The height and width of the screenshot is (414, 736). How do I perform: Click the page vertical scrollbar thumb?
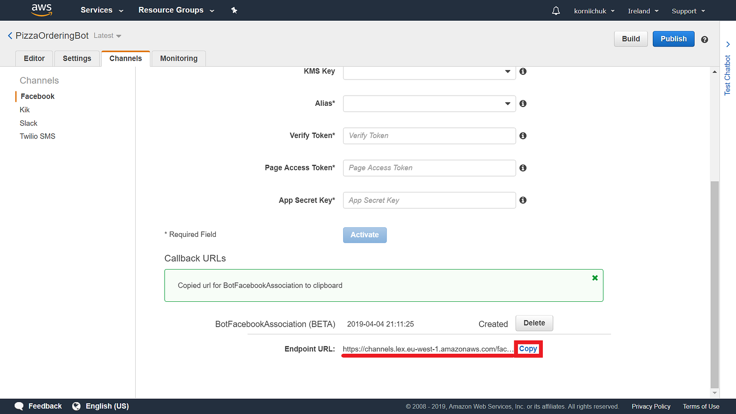tap(714, 284)
